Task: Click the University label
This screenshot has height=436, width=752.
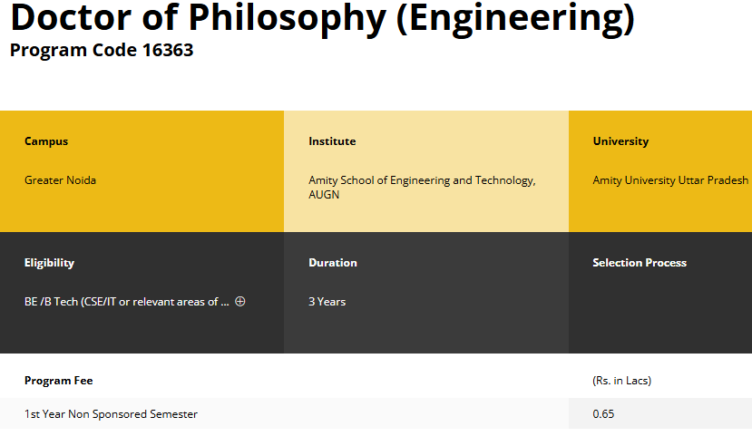Action: pyautogui.click(x=620, y=141)
